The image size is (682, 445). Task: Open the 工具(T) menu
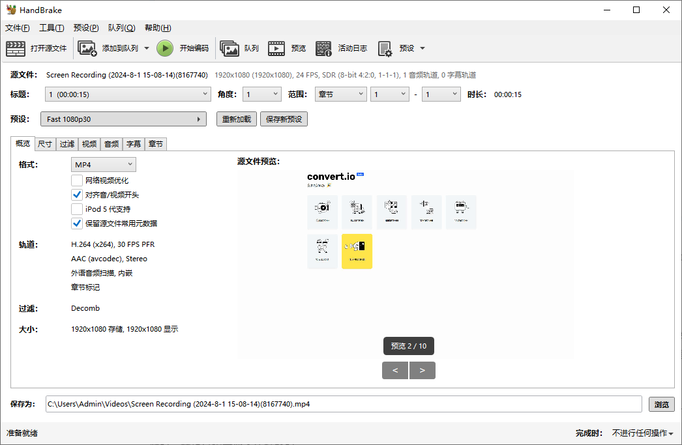point(52,28)
